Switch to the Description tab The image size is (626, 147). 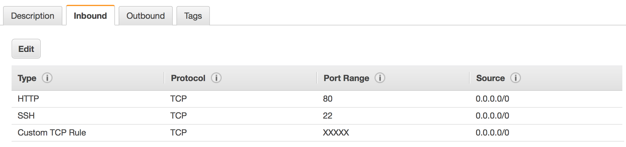pyautogui.click(x=33, y=16)
